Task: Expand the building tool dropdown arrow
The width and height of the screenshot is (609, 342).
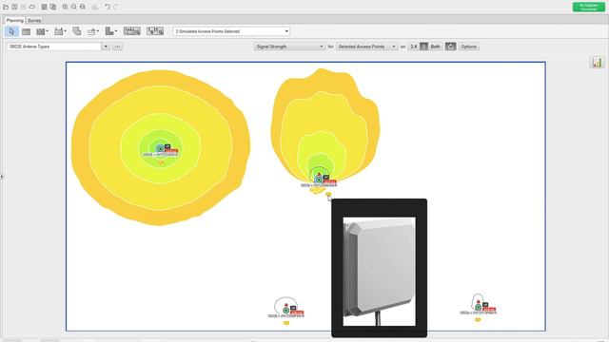Action: pyautogui.click(x=116, y=31)
